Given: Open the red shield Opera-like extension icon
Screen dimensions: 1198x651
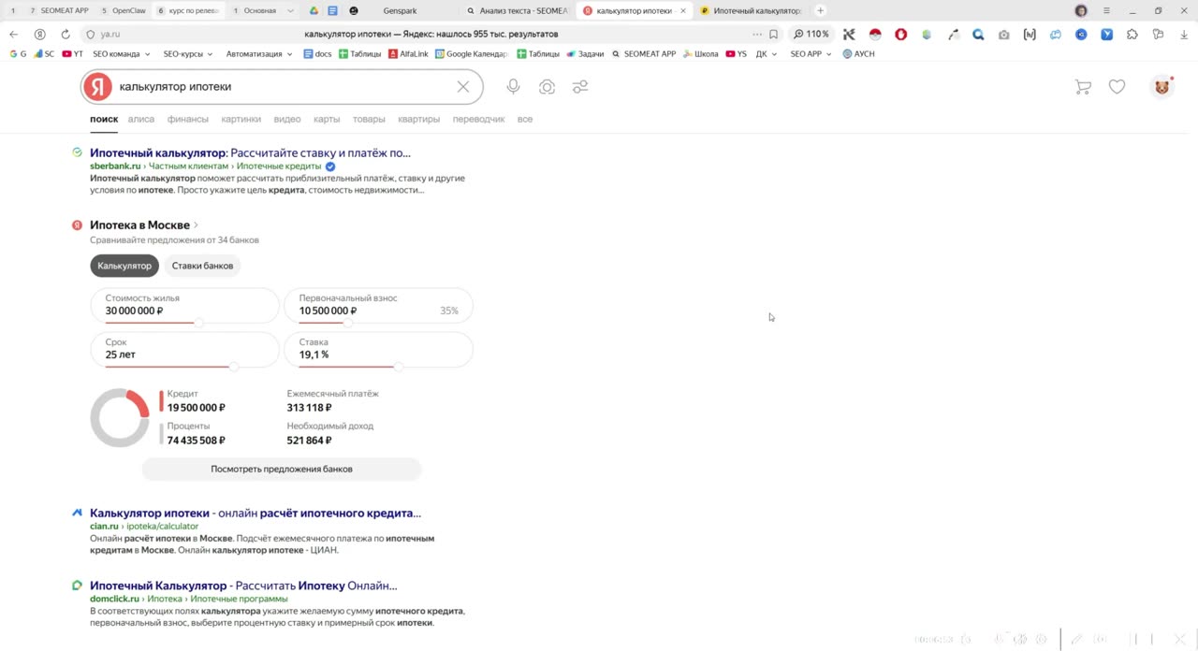Looking at the screenshot, I should pyautogui.click(x=900, y=35).
